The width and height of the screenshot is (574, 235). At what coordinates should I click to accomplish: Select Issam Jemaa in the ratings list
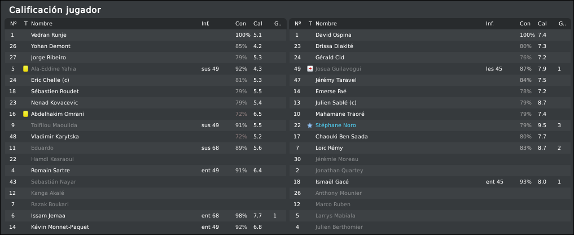click(x=146, y=216)
